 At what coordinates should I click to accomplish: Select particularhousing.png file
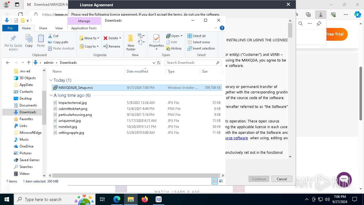pyautogui.click(x=137, y=115)
